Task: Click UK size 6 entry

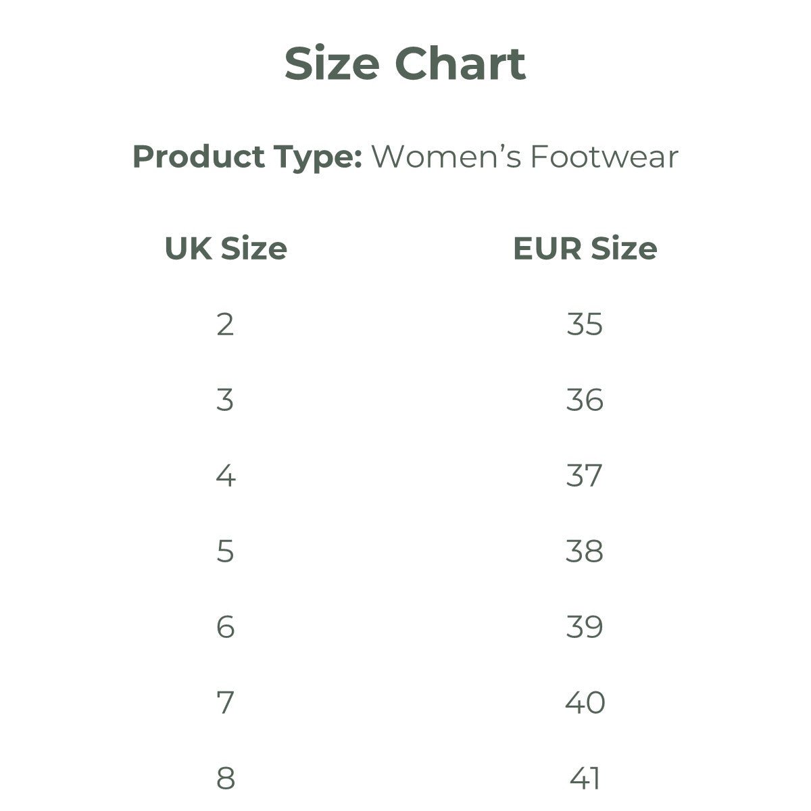Action: point(225,627)
